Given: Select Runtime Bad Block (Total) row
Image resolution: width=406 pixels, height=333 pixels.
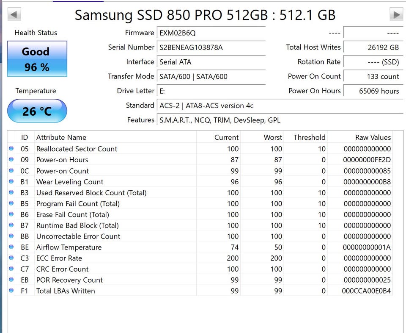Looking at the screenshot, I should click(x=200, y=225).
